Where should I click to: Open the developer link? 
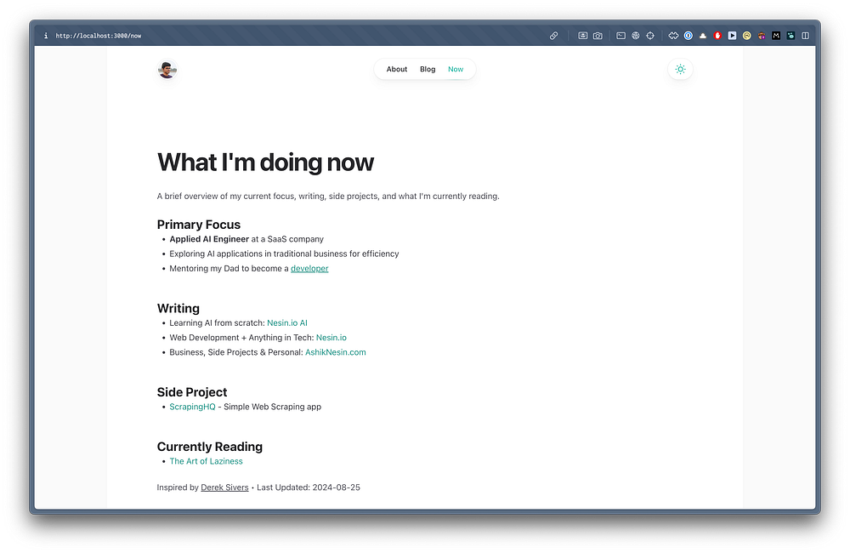(309, 269)
